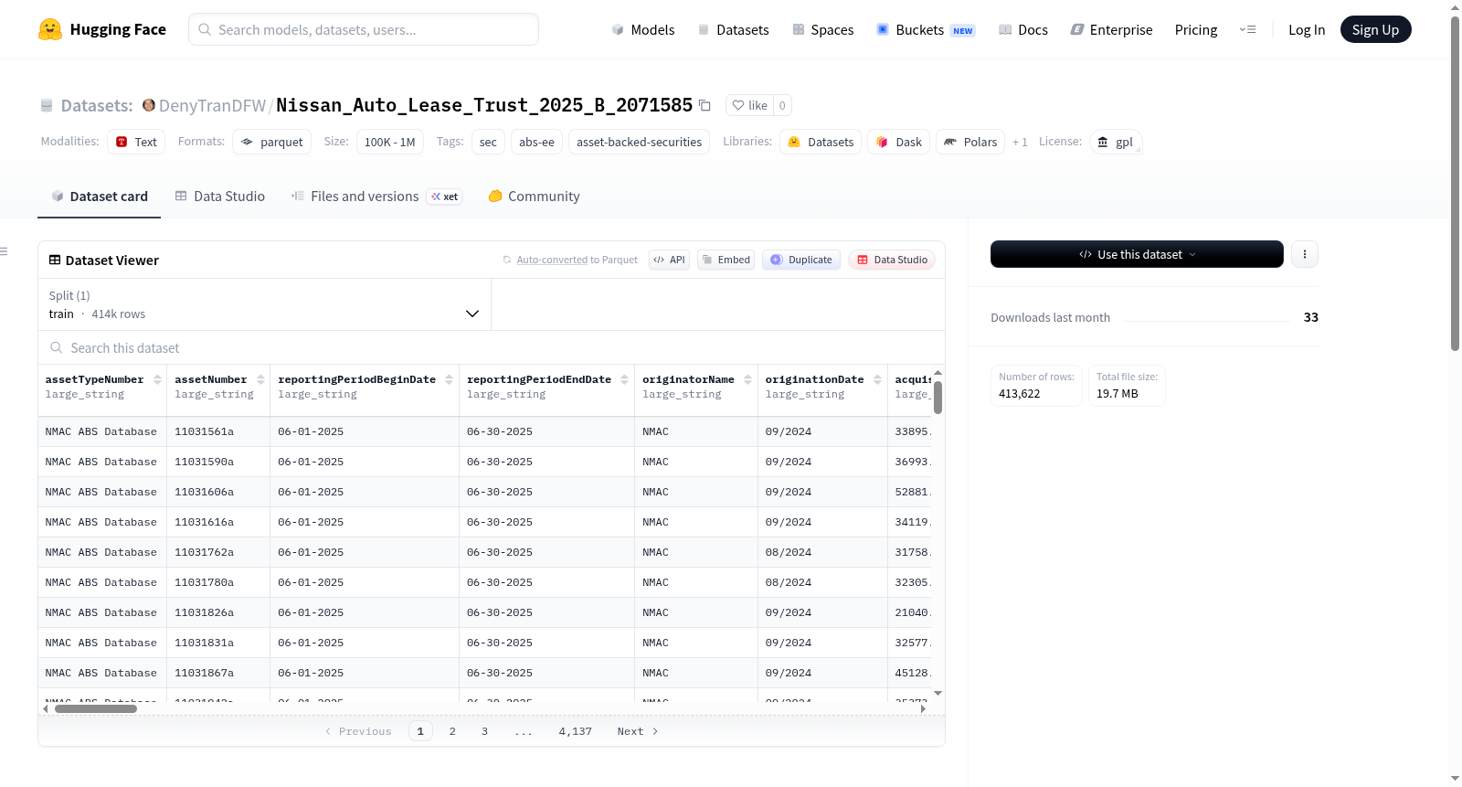Sort by the assetTypeNumber column sort icon
The width and height of the screenshot is (1462, 787).
pos(157,379)
